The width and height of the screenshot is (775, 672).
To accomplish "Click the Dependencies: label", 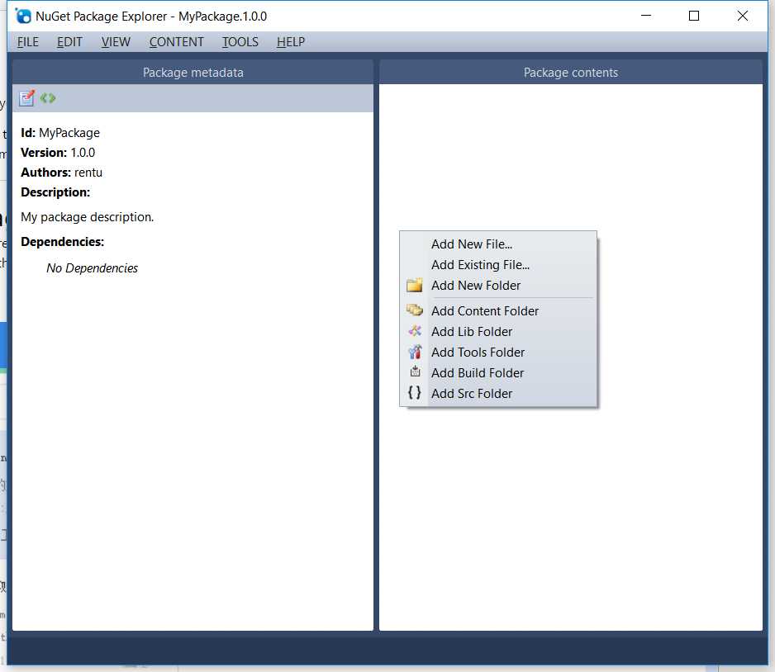I will (x=62, y=241).
